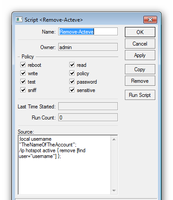Confirm changes with the OK button
Screen dimensions: 173x200
pyautogui.click(x=140, y=32)
